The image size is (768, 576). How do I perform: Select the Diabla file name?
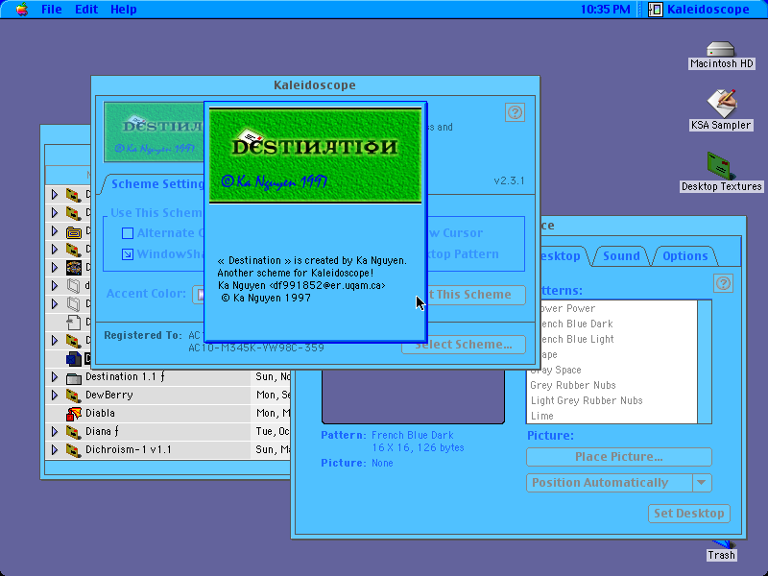(x=100, y=413)
